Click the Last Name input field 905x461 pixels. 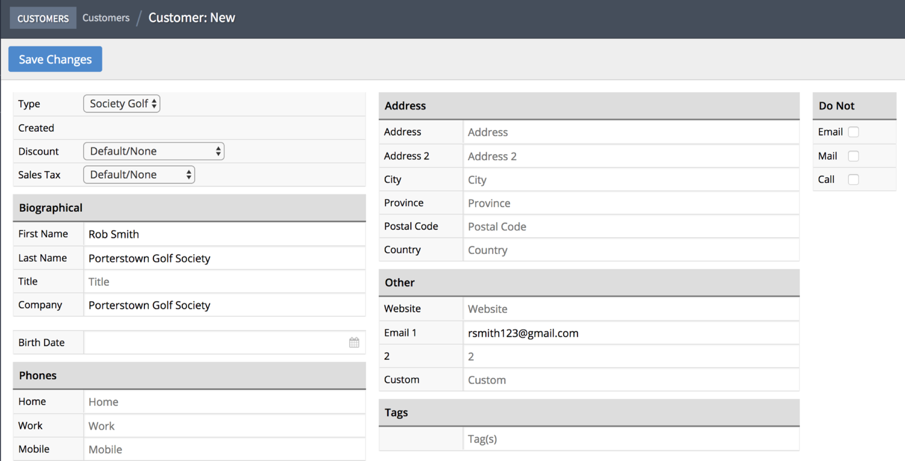(x=224, y=258)
